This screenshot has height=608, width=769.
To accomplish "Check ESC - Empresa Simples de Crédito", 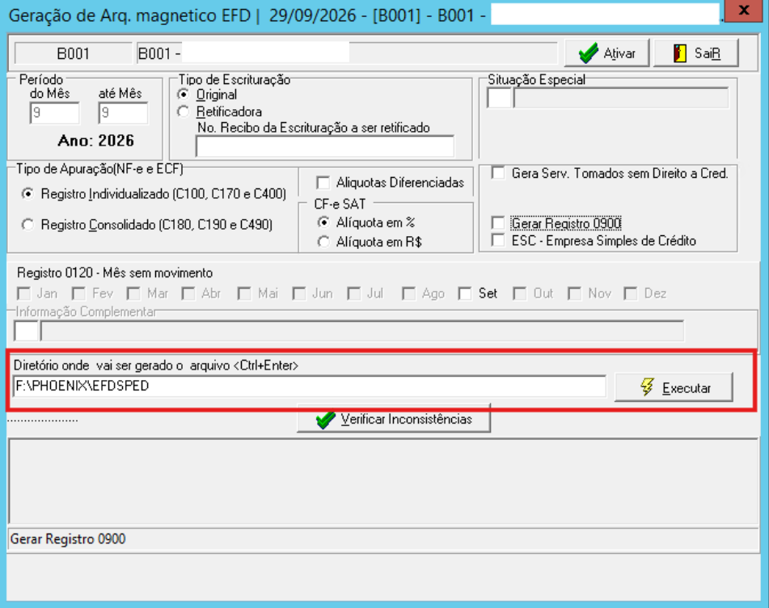I will (x=498, y=241).
